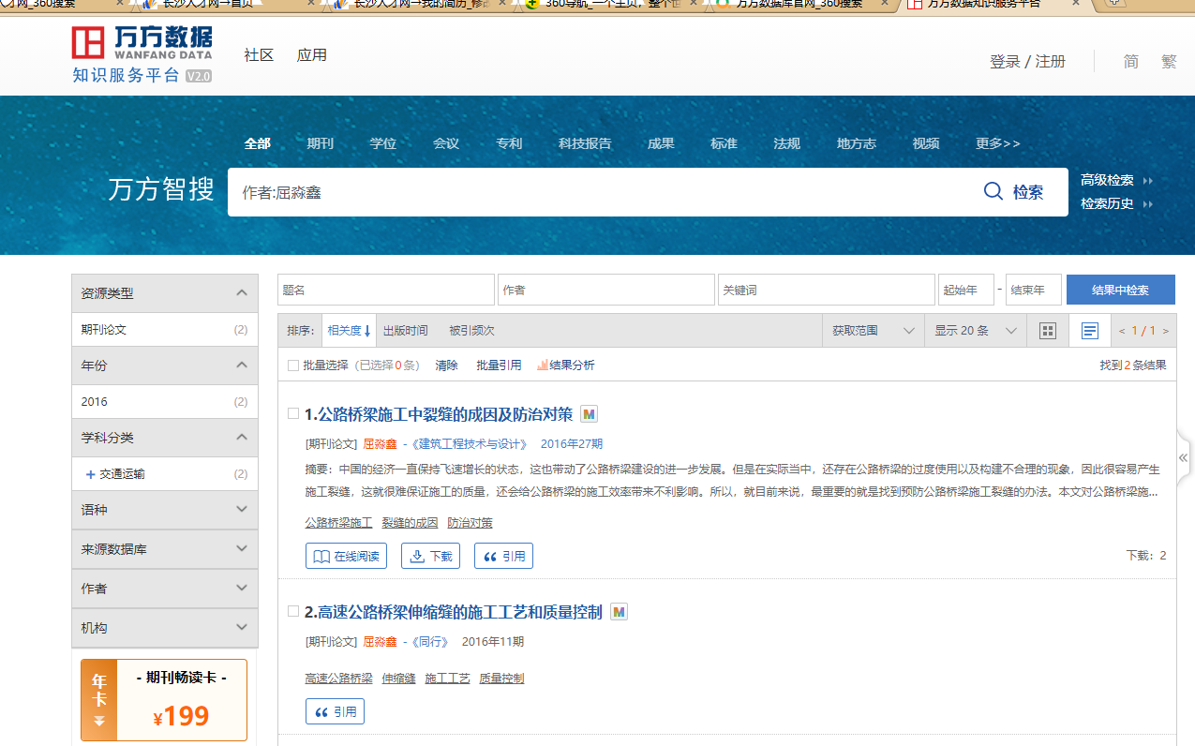This screenshot has width=1195, height=746.
Task: Check the box beside the first search result
Action: coord(293,413)
